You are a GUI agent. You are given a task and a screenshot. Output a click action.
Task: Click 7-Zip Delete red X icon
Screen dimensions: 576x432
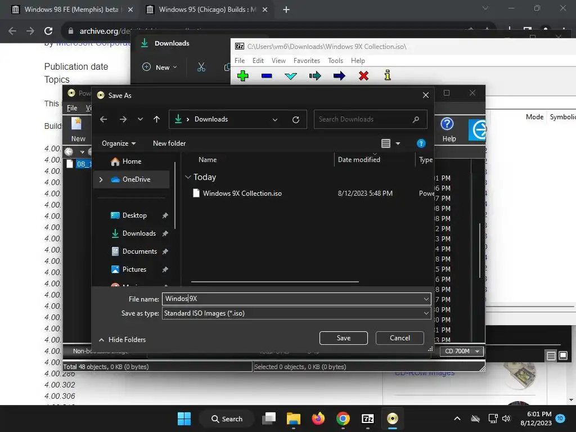coord(364,76)
